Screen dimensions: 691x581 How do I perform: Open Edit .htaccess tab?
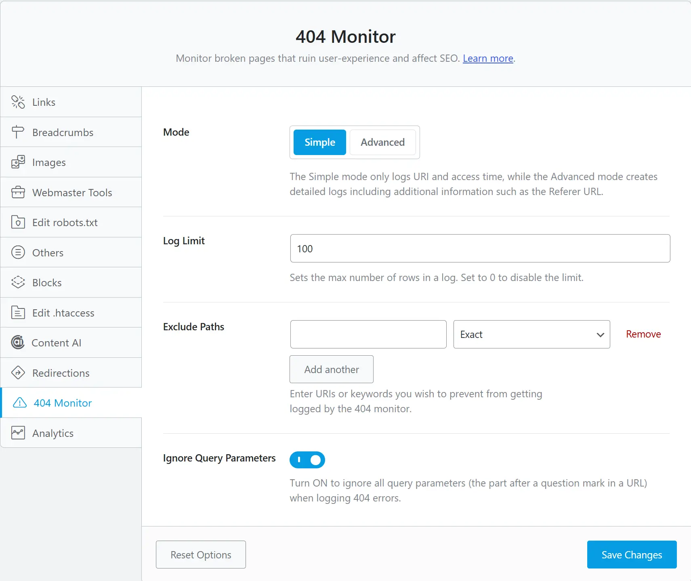[x=71, y=313]
